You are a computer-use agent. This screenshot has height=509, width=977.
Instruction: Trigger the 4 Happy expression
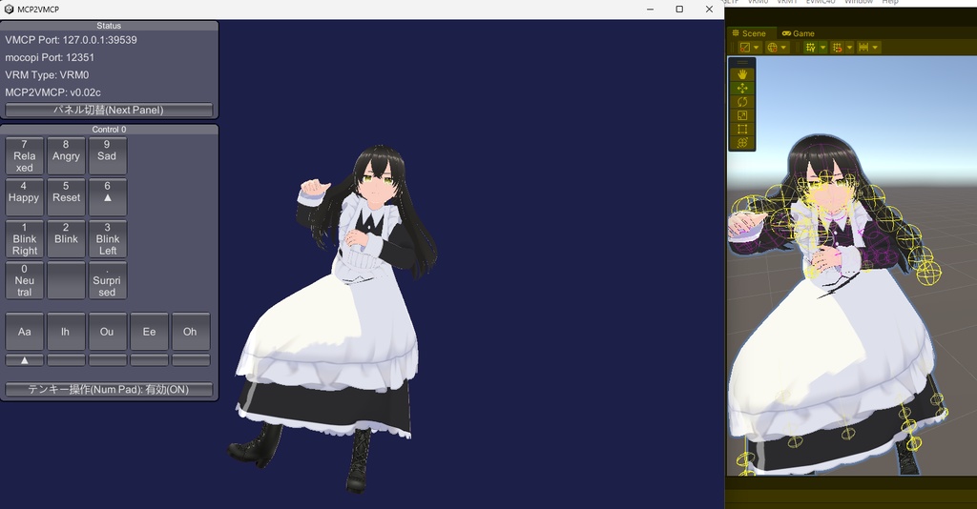pos(24,197)
